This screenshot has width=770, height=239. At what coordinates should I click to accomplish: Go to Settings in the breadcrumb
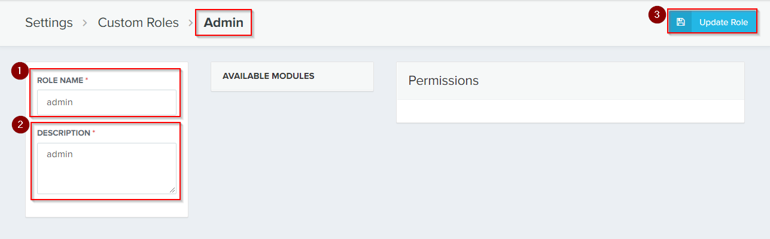click(x=49, y=23)
